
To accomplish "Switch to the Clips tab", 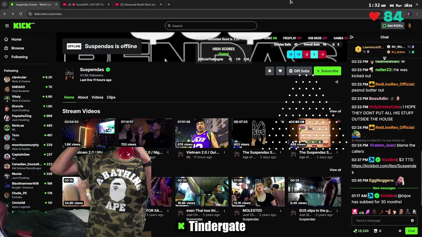I will click(111, 97).
